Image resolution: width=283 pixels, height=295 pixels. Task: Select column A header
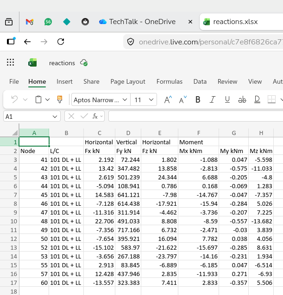pos(34,133)
